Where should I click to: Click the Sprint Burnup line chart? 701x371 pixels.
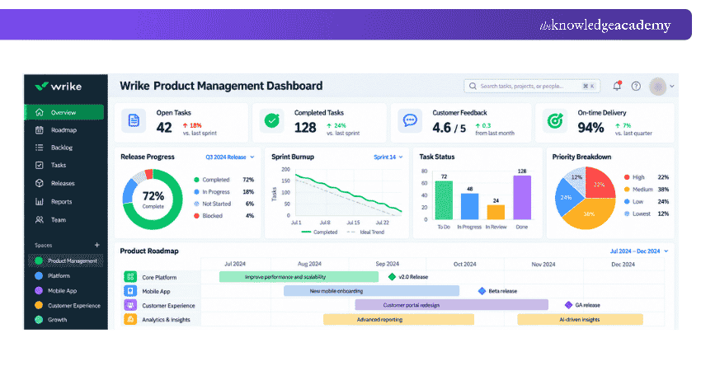tap(348, 193)
